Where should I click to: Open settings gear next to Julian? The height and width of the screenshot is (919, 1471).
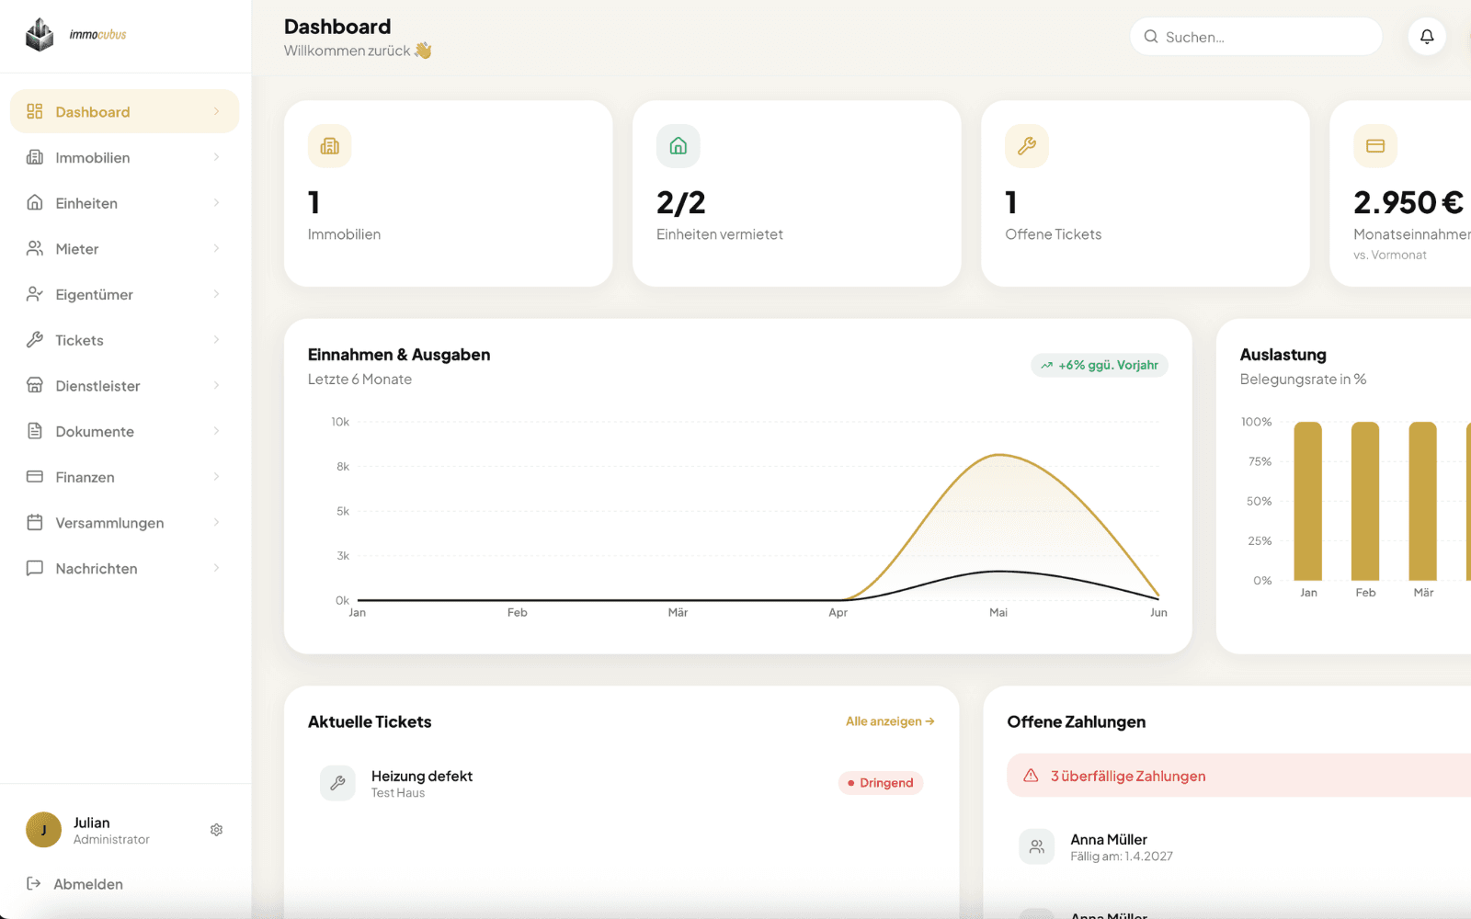tap(217, 830)
